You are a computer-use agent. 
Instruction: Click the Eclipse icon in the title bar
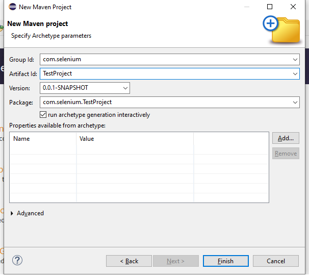click(12, 7)
